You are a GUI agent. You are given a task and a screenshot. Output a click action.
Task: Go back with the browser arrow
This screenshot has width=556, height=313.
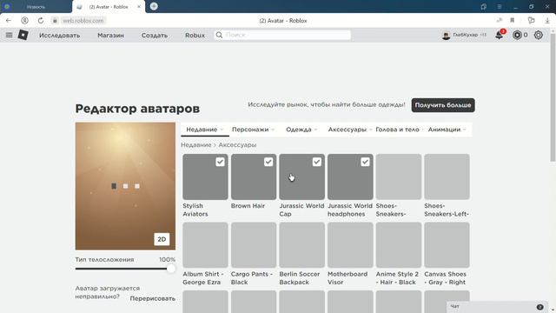click(x=9, y=21)
